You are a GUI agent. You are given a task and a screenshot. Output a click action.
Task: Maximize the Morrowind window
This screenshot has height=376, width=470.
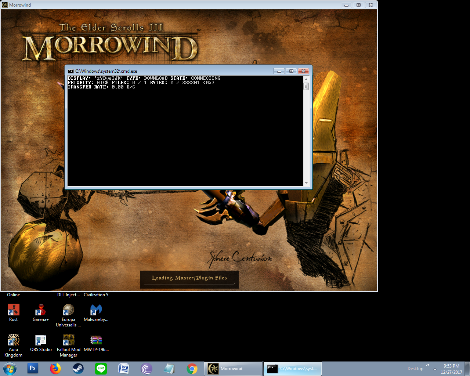point(358,5)
